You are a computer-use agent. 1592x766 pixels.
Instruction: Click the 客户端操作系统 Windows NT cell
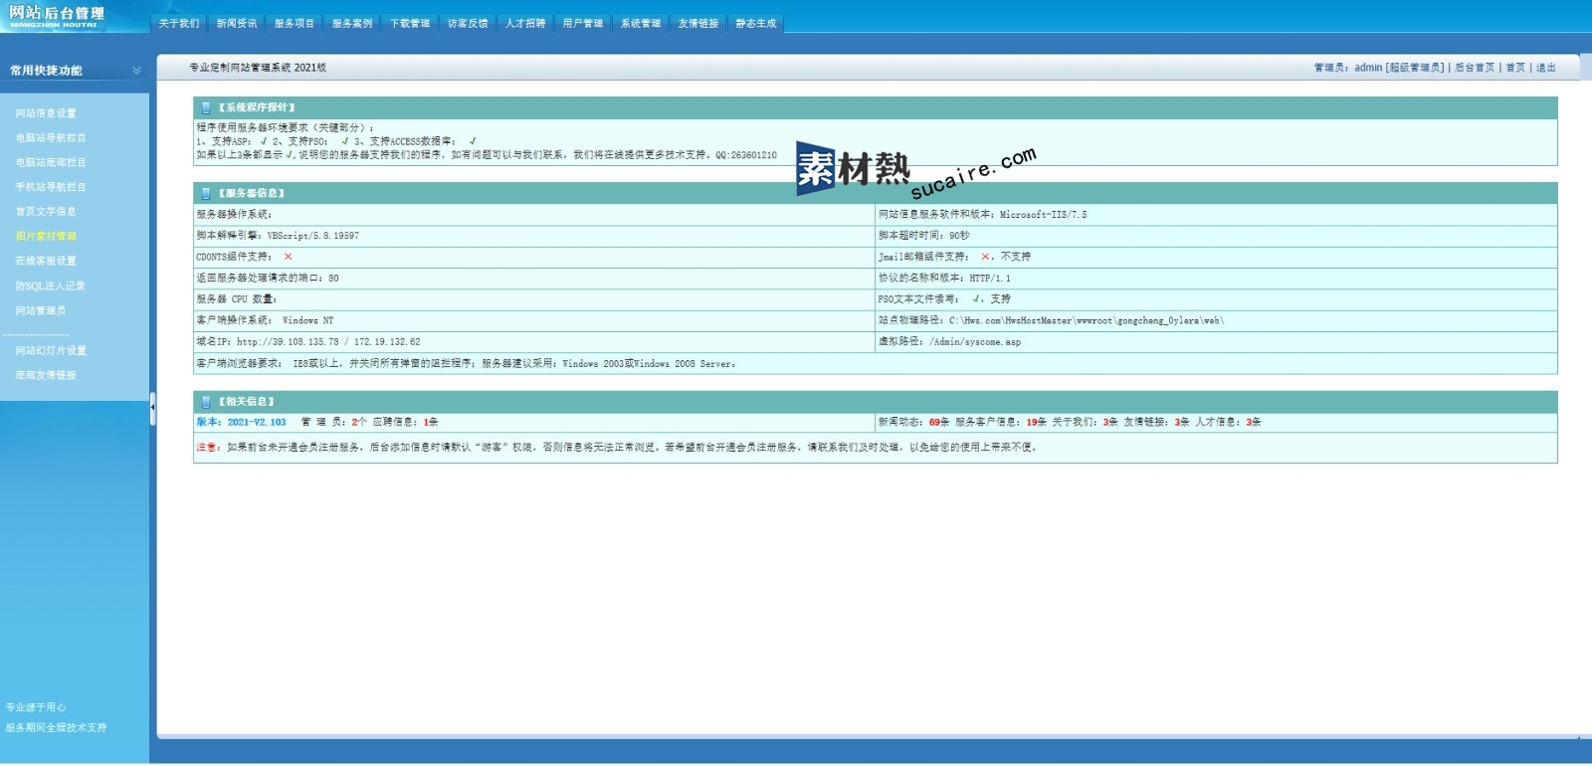(x=534, y=320)
